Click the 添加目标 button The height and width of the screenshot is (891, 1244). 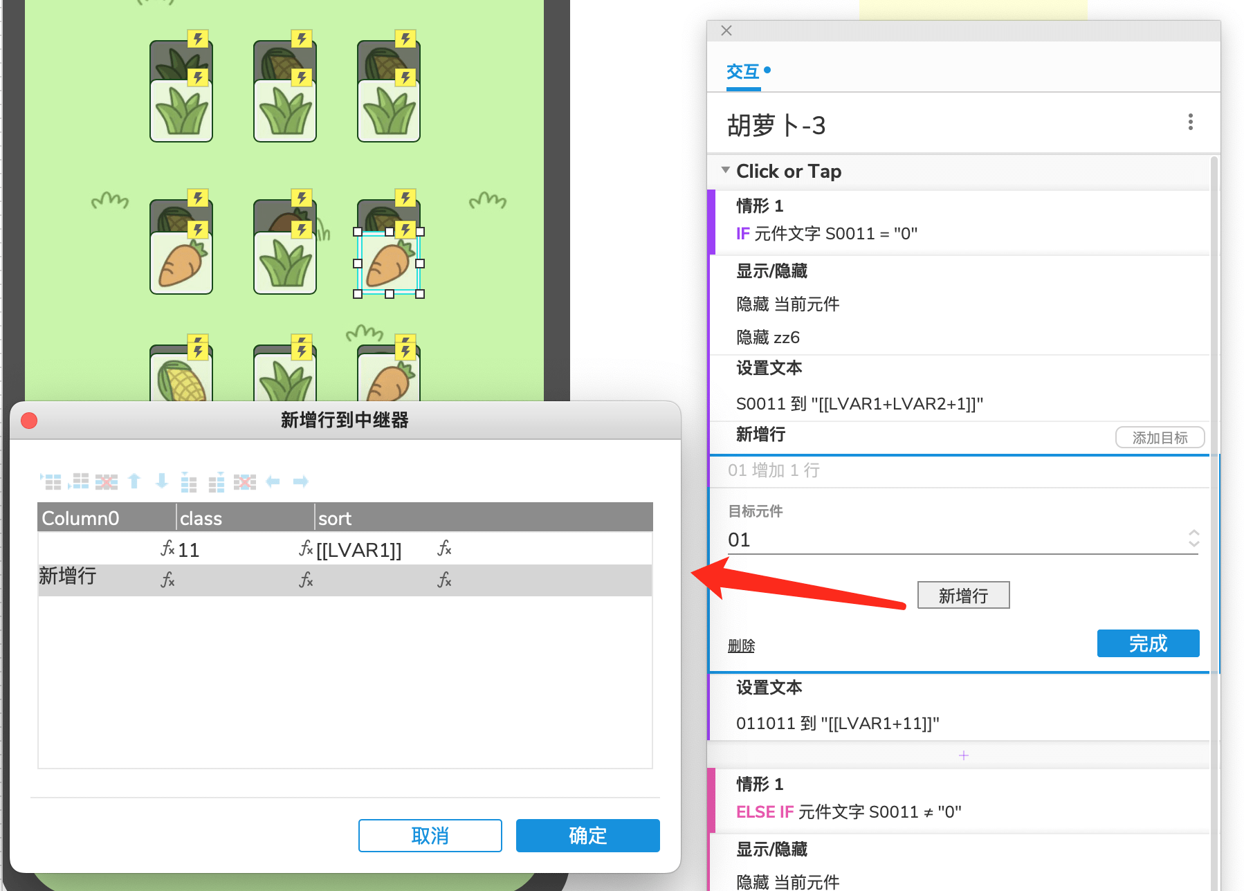pyautogui.click(x=1159, y=438)
